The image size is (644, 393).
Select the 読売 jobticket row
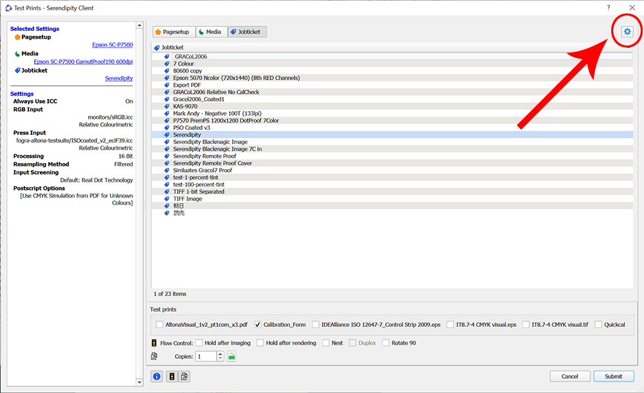(392, 213)
